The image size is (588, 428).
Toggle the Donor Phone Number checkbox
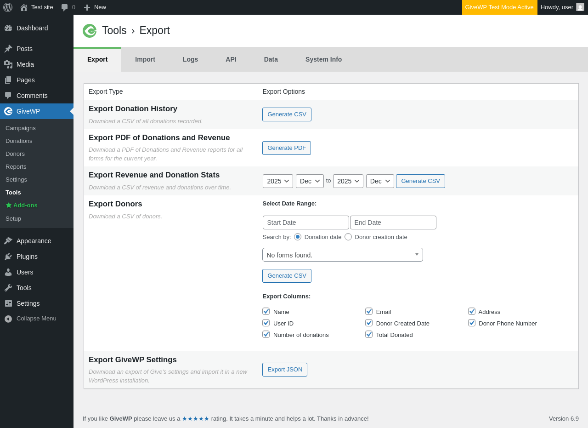472,323
